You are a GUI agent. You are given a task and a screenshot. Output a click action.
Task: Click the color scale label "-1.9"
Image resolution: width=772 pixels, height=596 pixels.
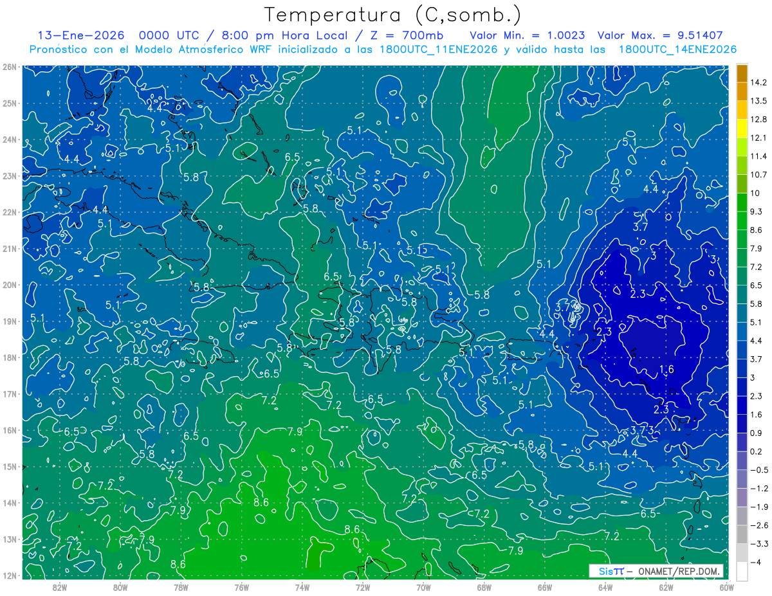tap(759, 507)
